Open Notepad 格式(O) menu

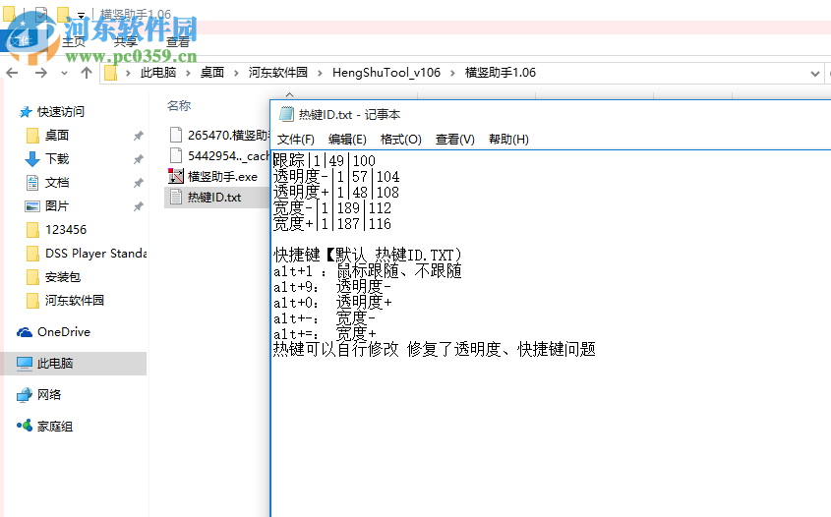coord(401,140)
